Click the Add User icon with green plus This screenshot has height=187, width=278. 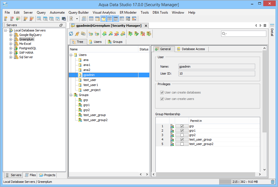pos(104,34)
